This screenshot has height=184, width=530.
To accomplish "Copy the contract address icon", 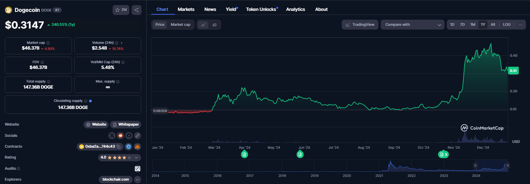I will click(118, 147).
